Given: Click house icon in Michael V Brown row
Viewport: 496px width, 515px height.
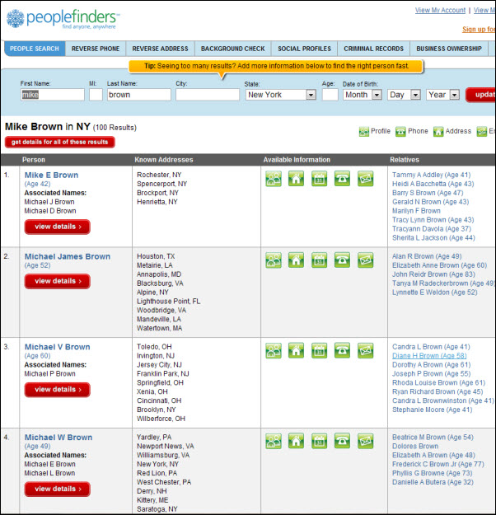Looking at the screenshot, I should [x=296, y=350].
